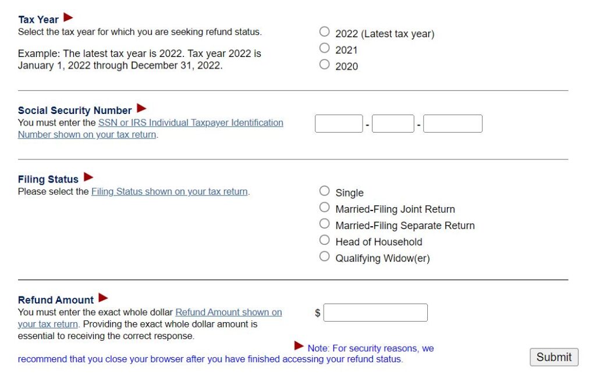Choose Single filing status
The height and width of the screenshot is (378, 596).
tap(324, 191)
